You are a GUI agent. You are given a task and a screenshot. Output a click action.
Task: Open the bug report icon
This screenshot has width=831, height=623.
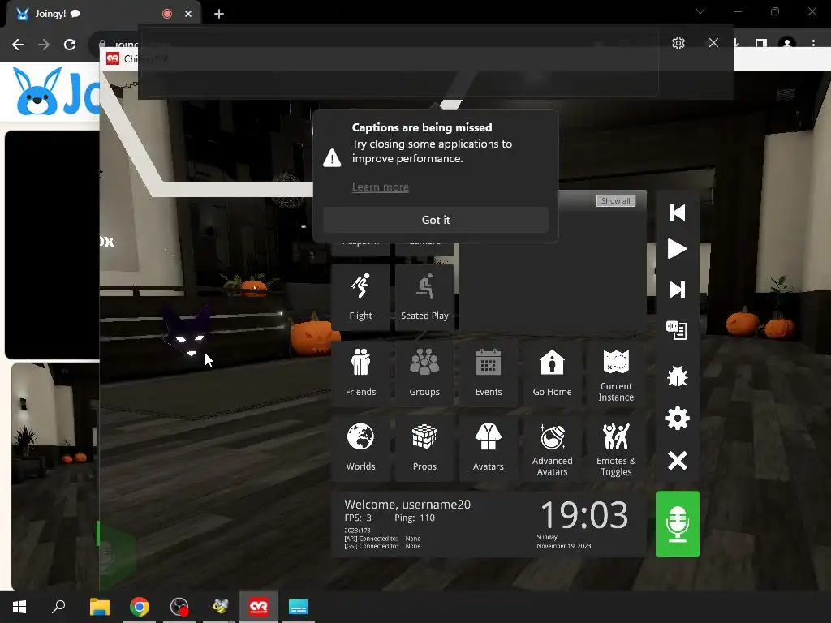[x=678, y=376]
